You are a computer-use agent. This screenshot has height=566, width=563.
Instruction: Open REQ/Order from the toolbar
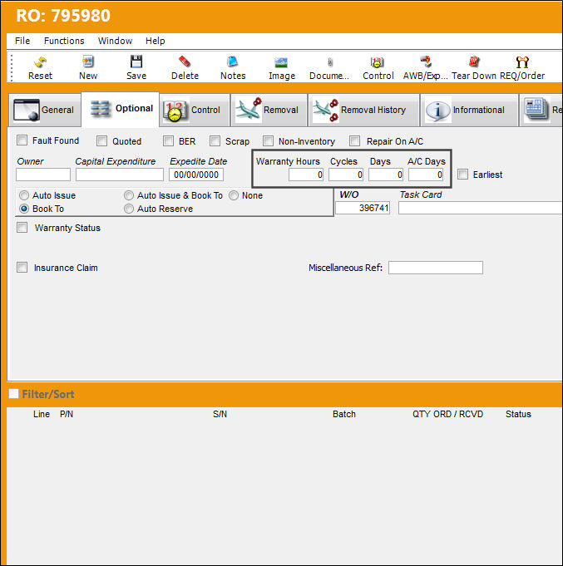522,67
